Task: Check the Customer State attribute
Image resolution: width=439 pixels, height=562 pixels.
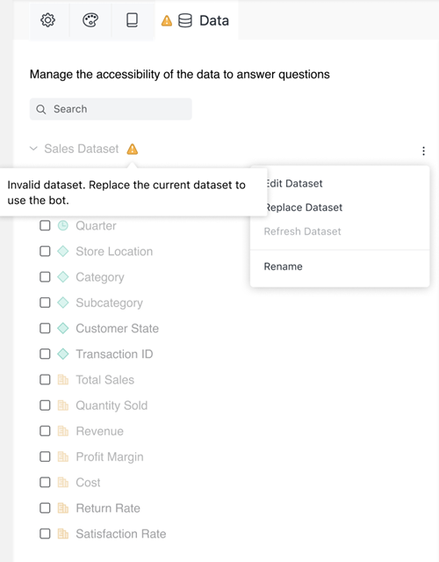Action: click(x=45, y=328)
